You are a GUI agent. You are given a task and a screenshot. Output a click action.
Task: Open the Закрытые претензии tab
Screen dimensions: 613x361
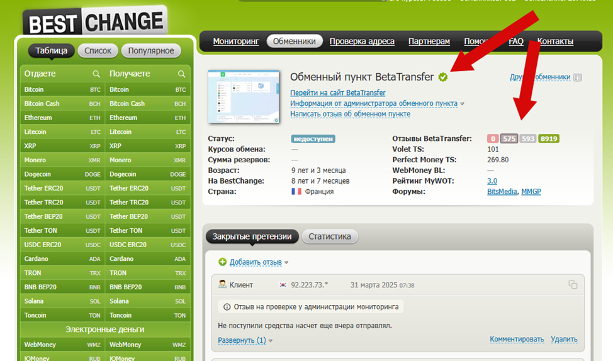[252, 236]
